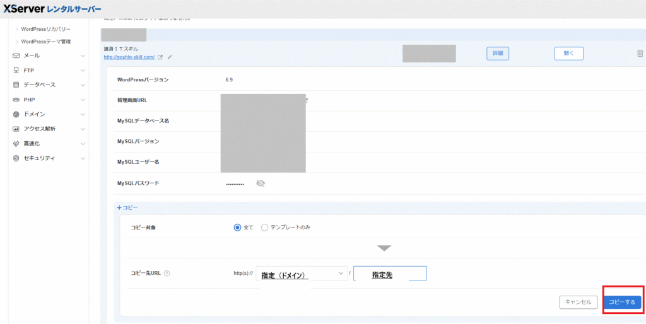Expand the PHP menu chevron
Viewport: 646px width, 324px height.
click(83, 100)
